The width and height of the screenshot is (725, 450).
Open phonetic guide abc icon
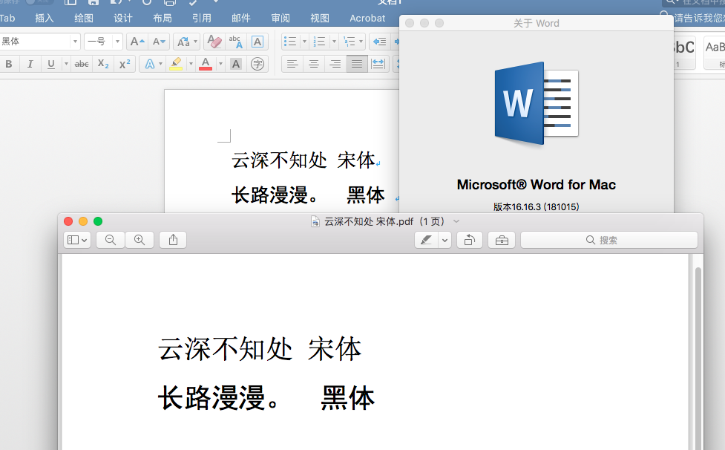pyautogui.click(x=236, y=42)
